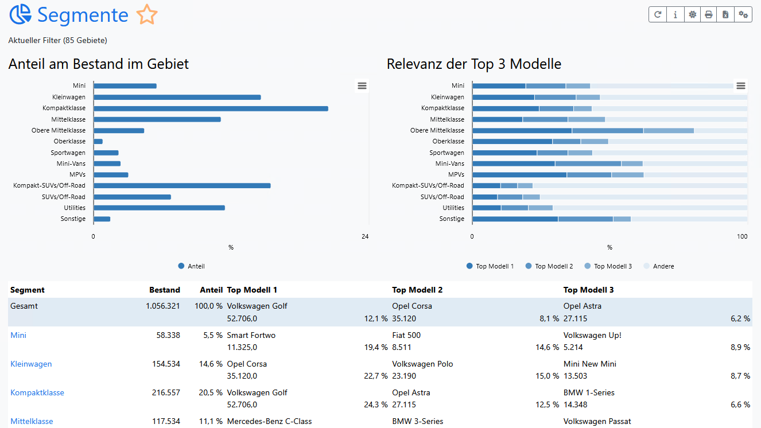The image size is (761, 428).
Task: Click the value 11.325,0 under Smart Fortwo
Action: coord(242,347)
